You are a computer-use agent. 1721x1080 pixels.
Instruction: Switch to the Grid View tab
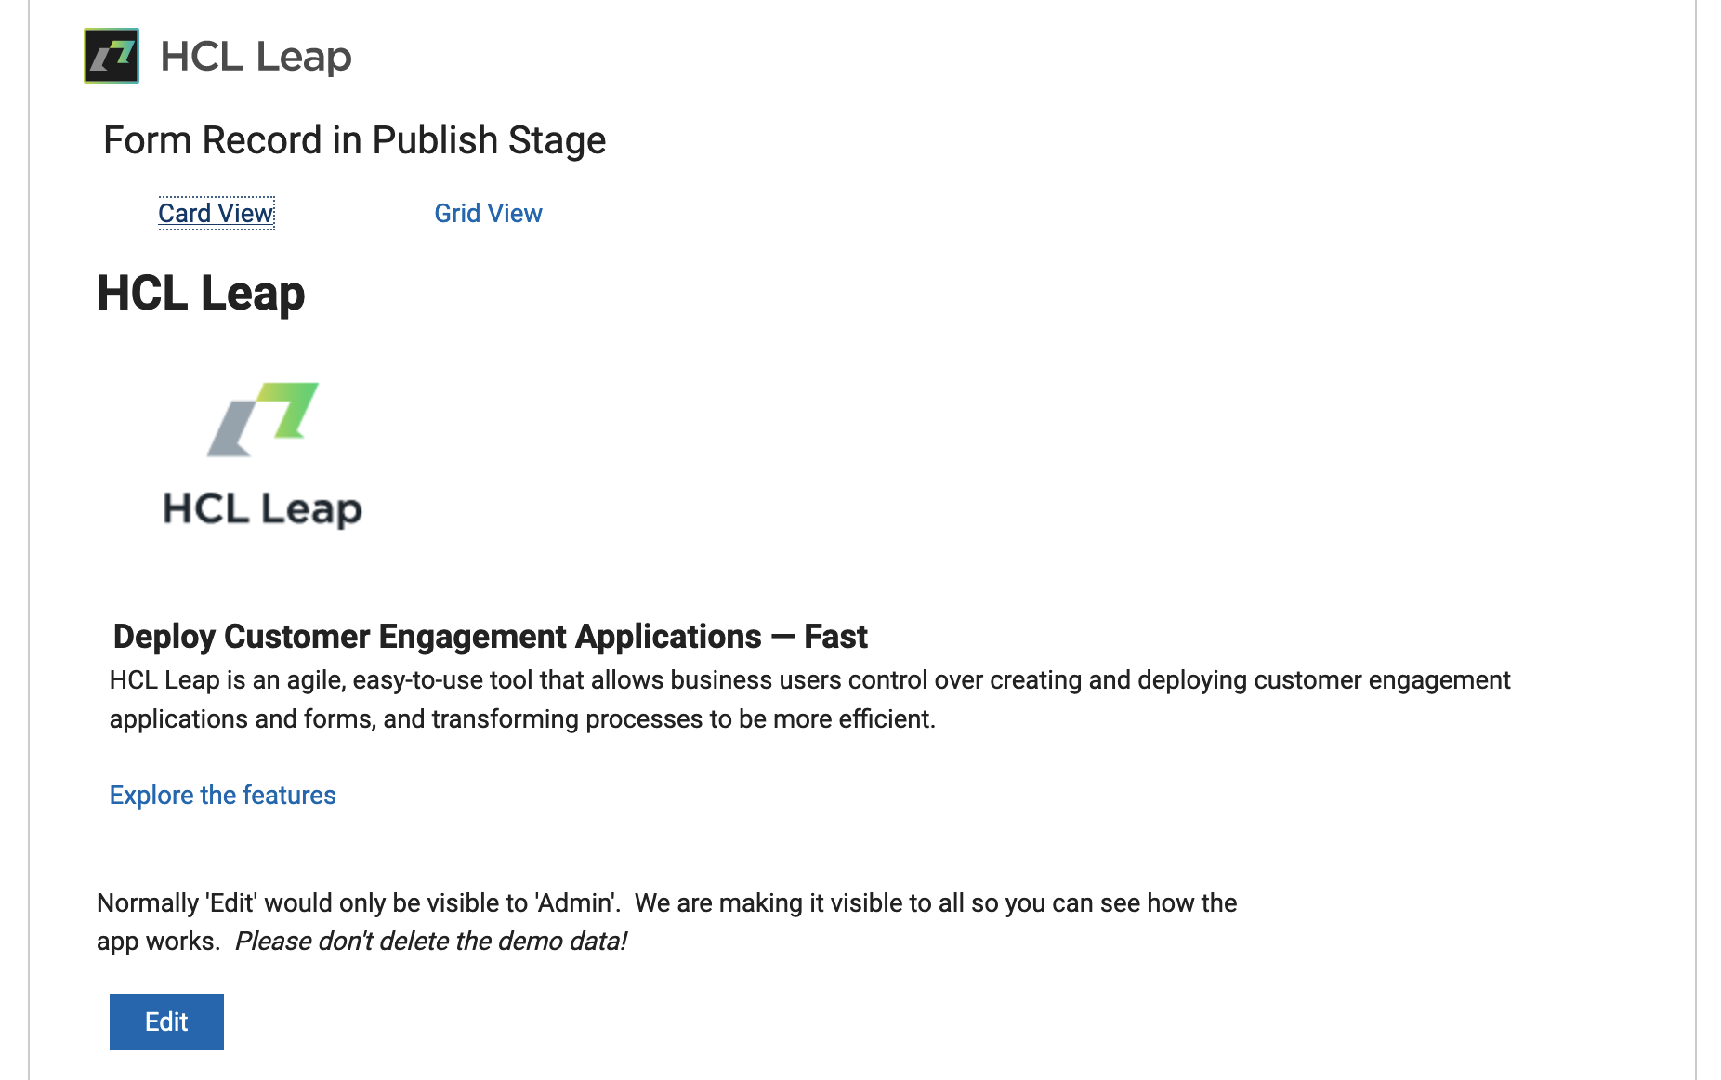click(x=488, y=213)
